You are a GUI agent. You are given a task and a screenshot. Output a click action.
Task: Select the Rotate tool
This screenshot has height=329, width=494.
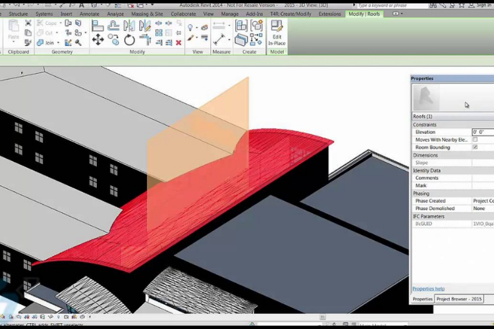(x=129, y=40)
